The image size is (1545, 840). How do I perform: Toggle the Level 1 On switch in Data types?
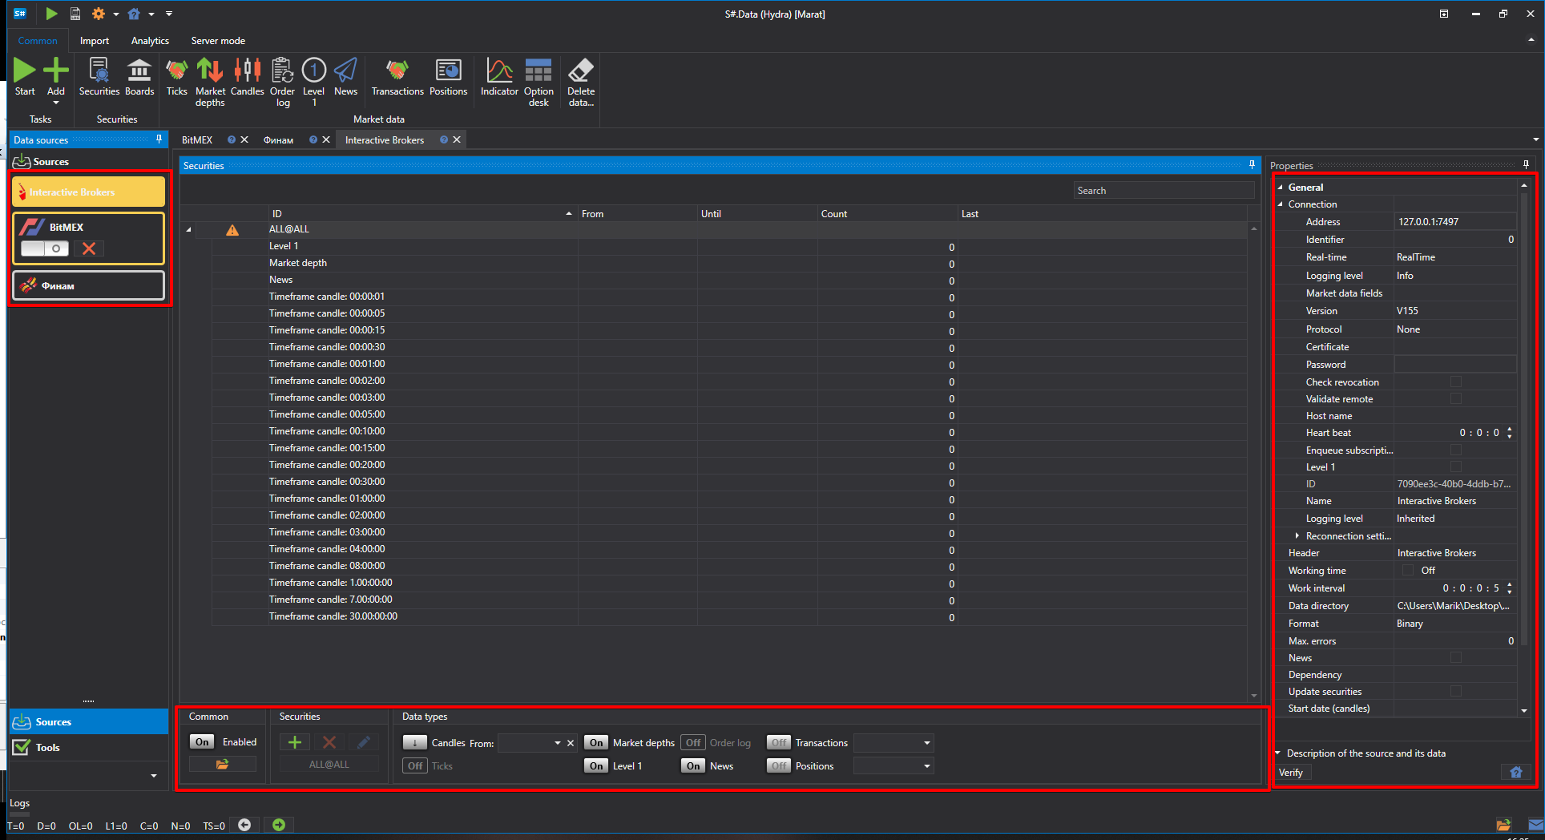(x=596, y=766)
